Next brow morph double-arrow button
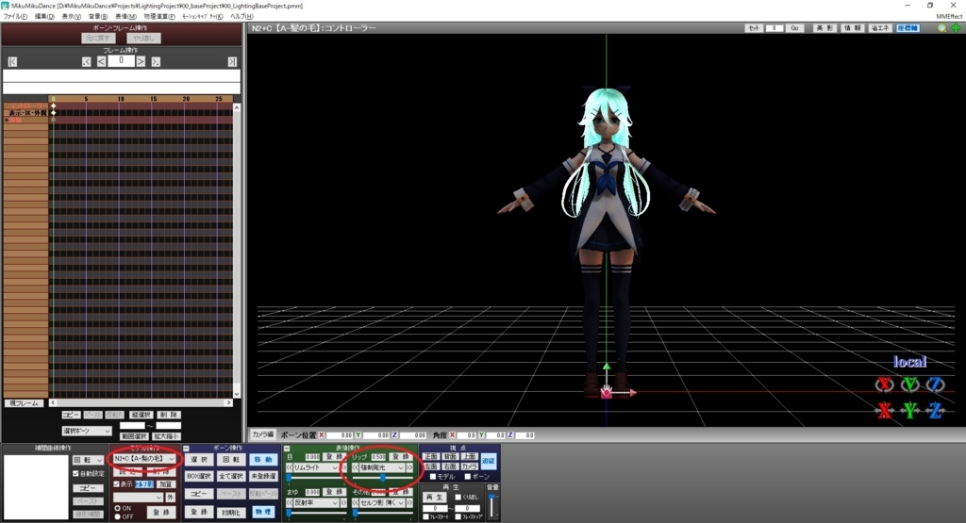Viewport: 966px width, 523px height. pyautogui.click(x=343, y=503)
